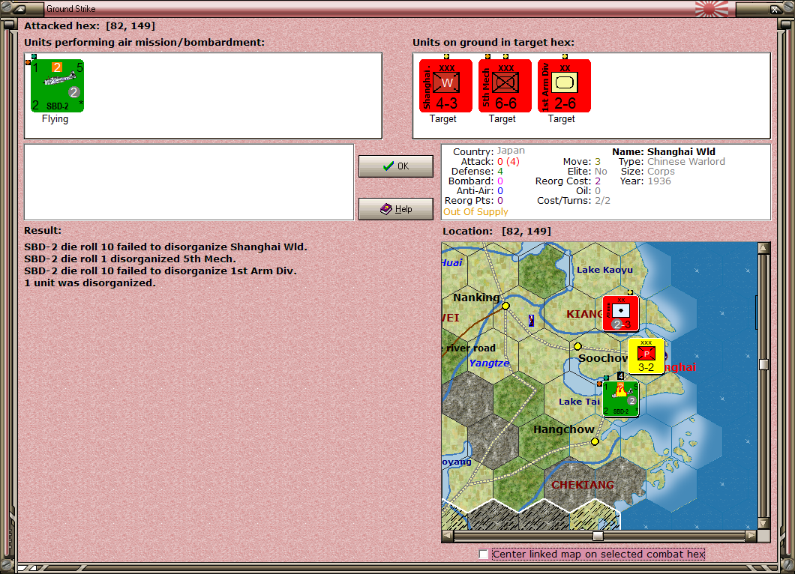This screenshot has width=795, height=574.
Task: Click the map vertical scrollbar up arrow
Action: tap(763, 248)
